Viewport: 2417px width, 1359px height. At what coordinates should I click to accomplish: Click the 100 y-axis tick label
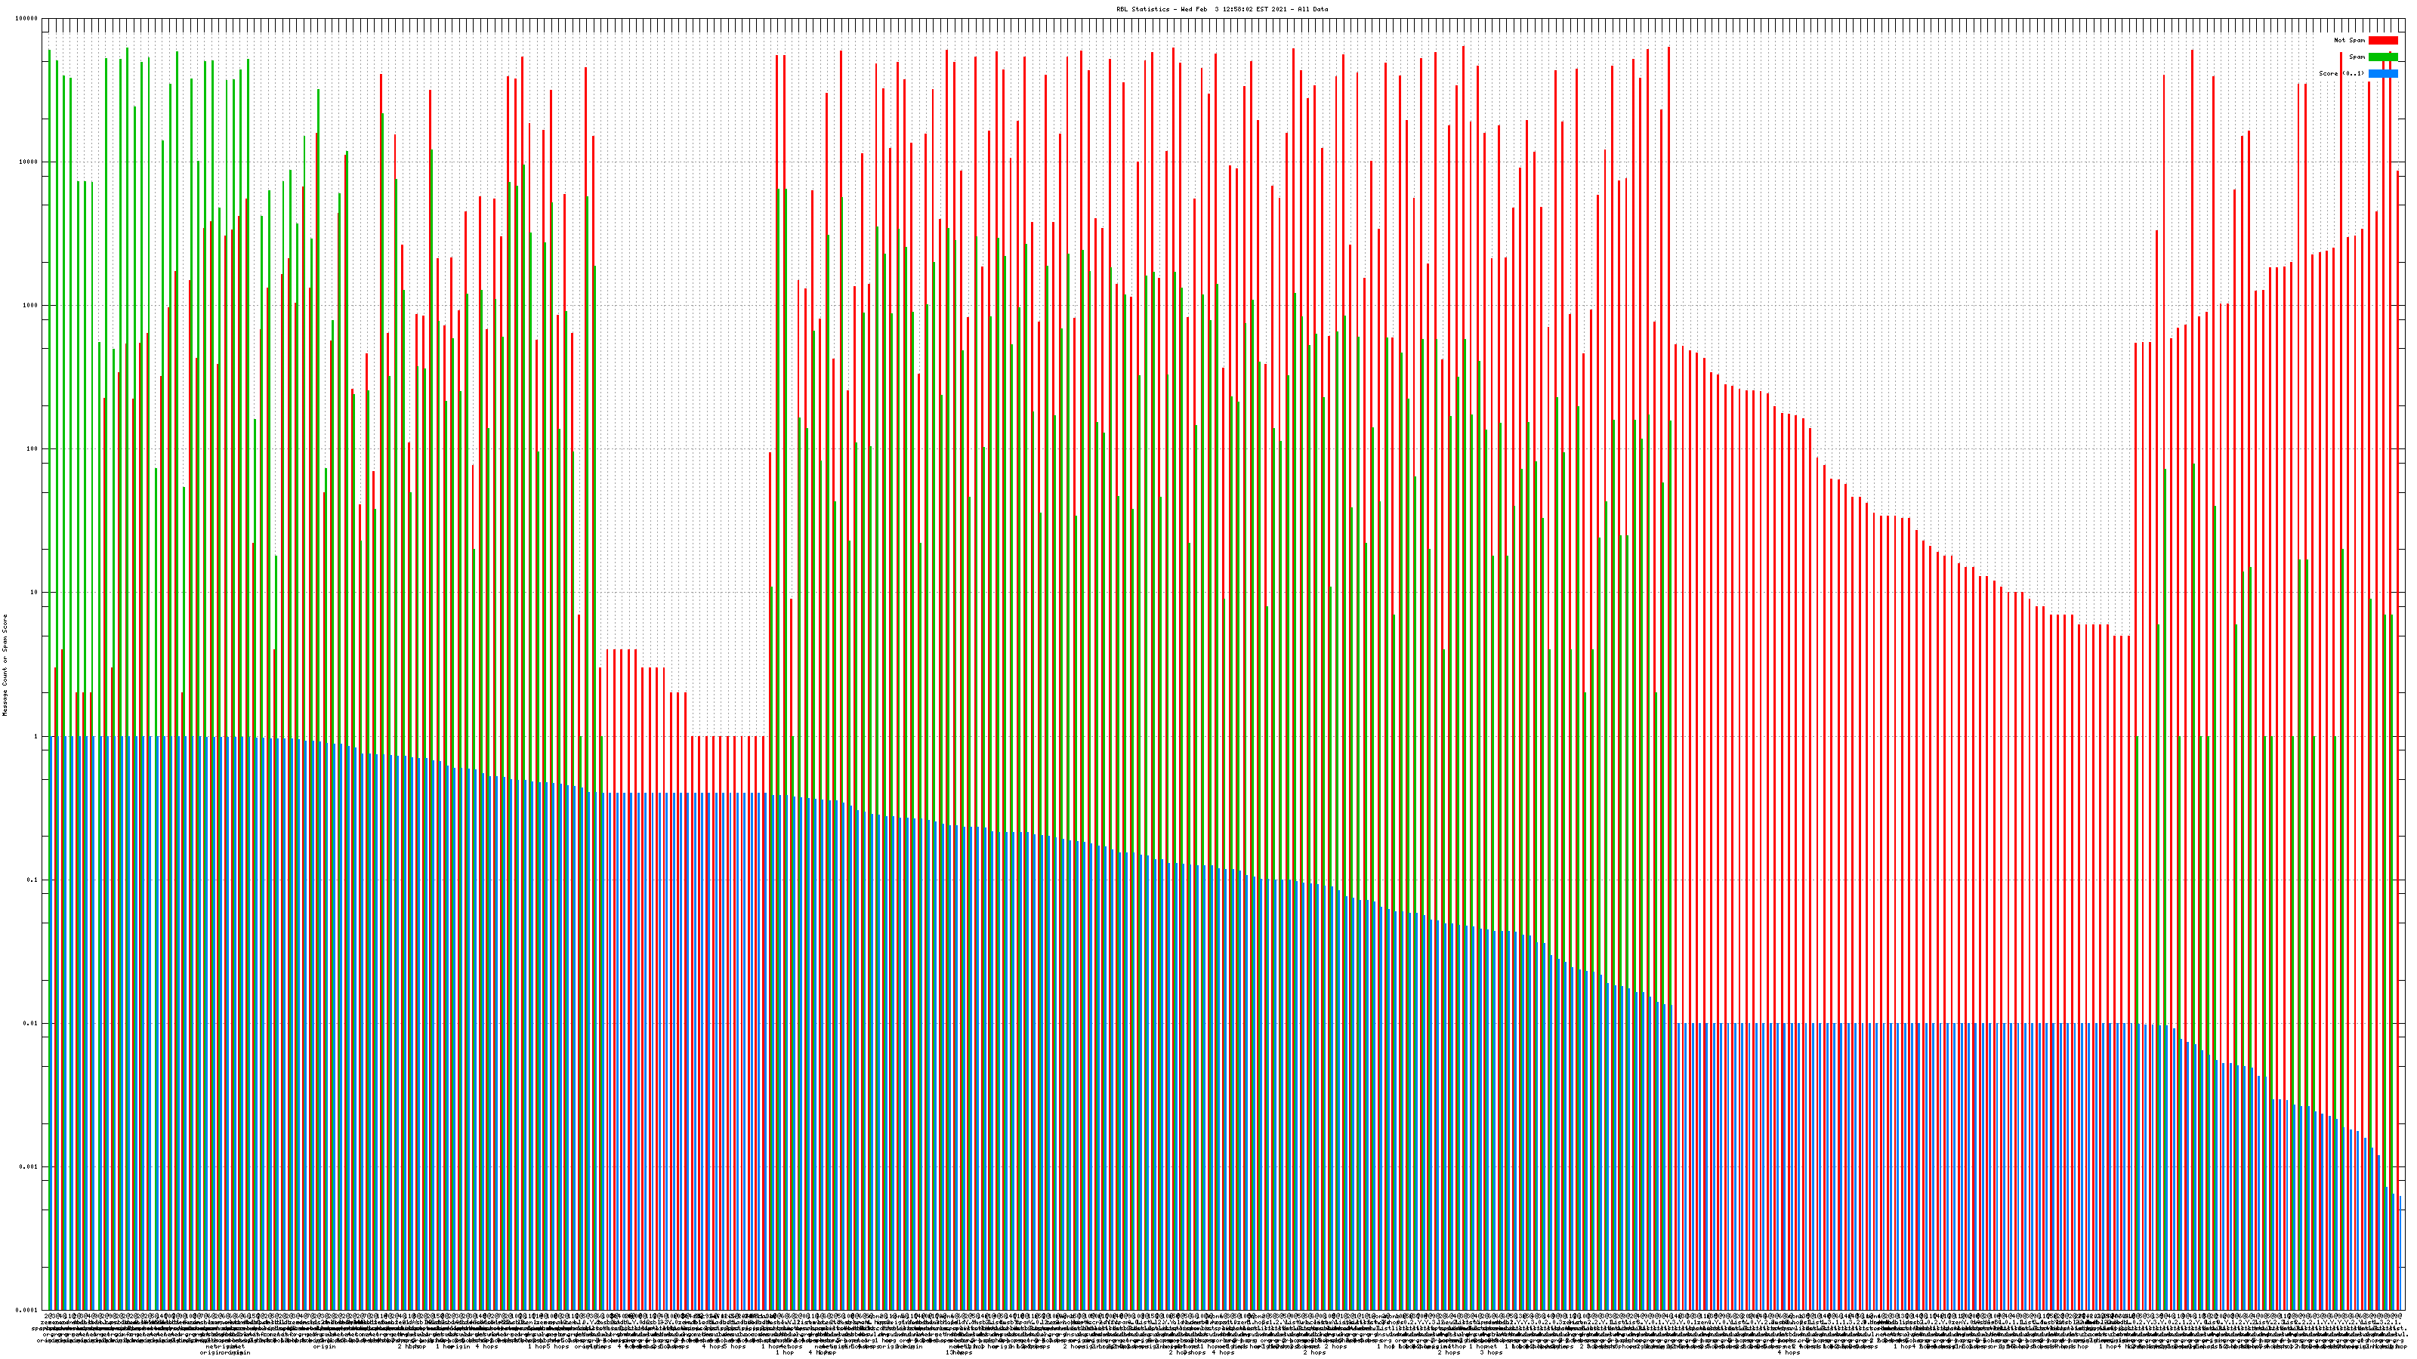click(31, 449)
